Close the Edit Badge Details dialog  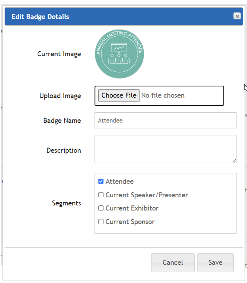238,16
